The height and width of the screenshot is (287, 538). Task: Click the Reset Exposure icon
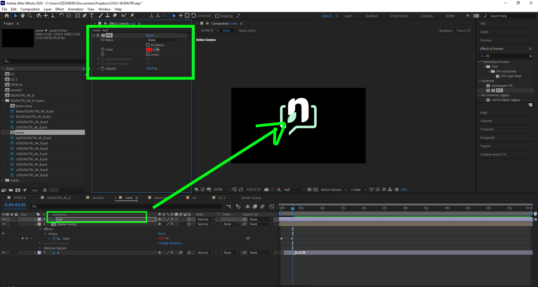pos(397,189)
